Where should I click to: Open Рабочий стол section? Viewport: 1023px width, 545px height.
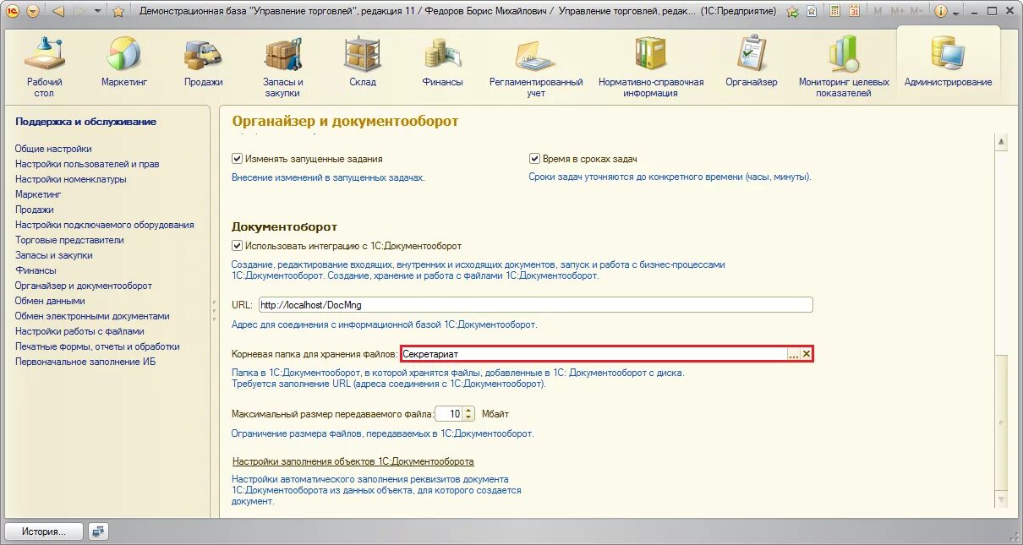pyautogui.click(x=45, y=67)
